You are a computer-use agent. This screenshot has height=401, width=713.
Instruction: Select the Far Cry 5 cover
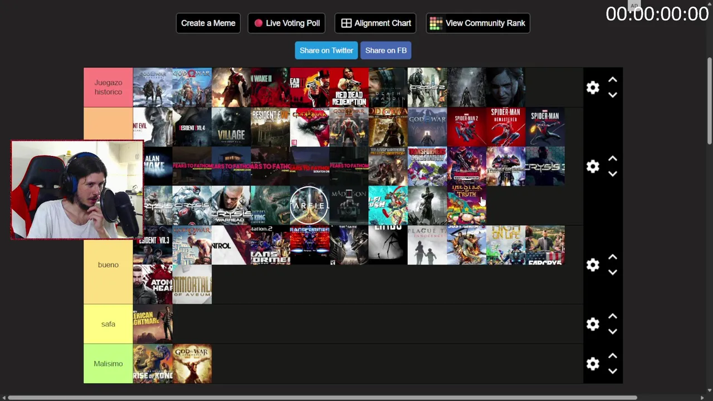(x=545, y=245)
